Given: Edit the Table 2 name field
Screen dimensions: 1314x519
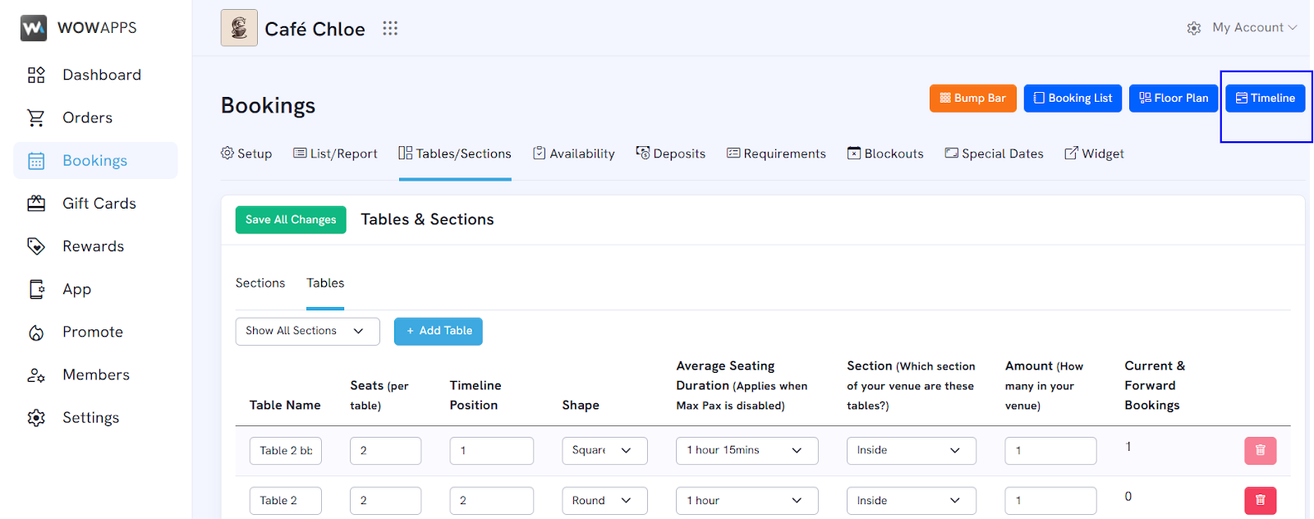Looking at the screenshot, I should 286,501.
